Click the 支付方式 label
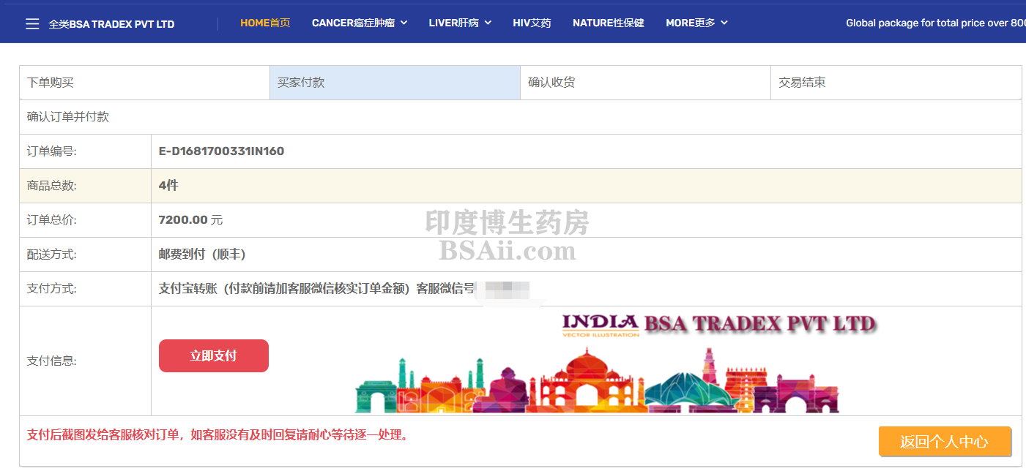 52,289
